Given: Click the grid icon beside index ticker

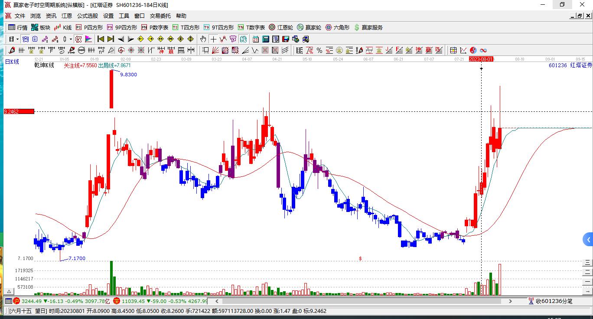Looking at the screenshot, I should click(8, 301).
